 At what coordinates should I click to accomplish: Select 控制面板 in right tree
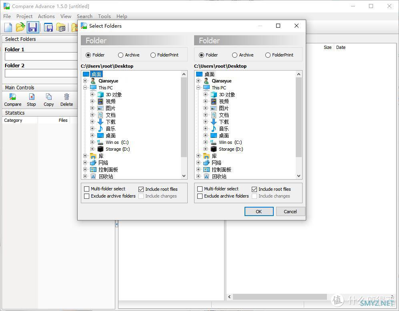click(x=221, y=170)
